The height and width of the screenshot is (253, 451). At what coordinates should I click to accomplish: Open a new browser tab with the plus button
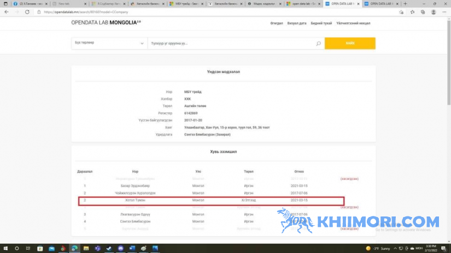(405, 4)
